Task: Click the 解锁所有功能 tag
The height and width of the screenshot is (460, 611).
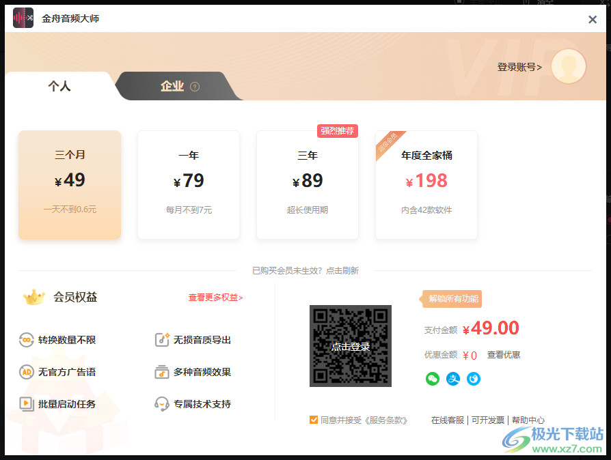Action: point(451,299)
